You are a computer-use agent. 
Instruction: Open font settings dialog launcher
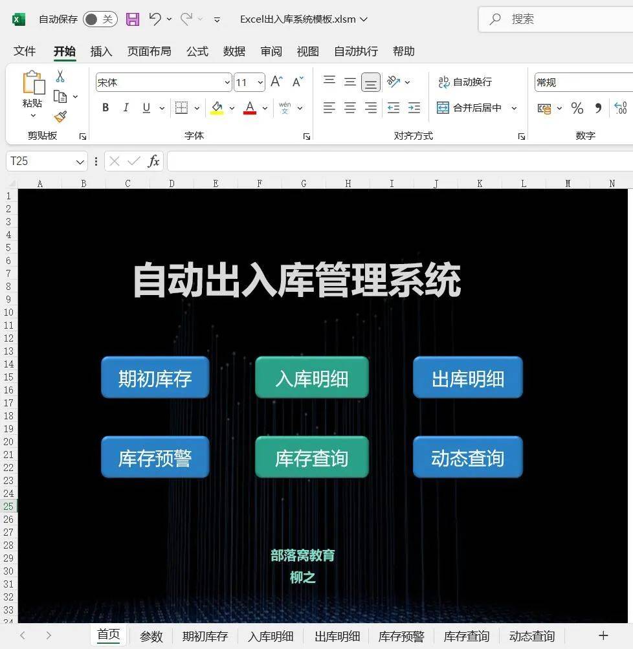[x=306, y=136]
